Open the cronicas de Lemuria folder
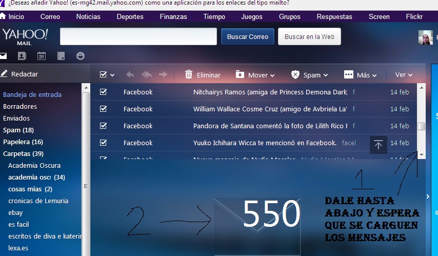This screenshot has height=256, width=438. pos(38,201)
